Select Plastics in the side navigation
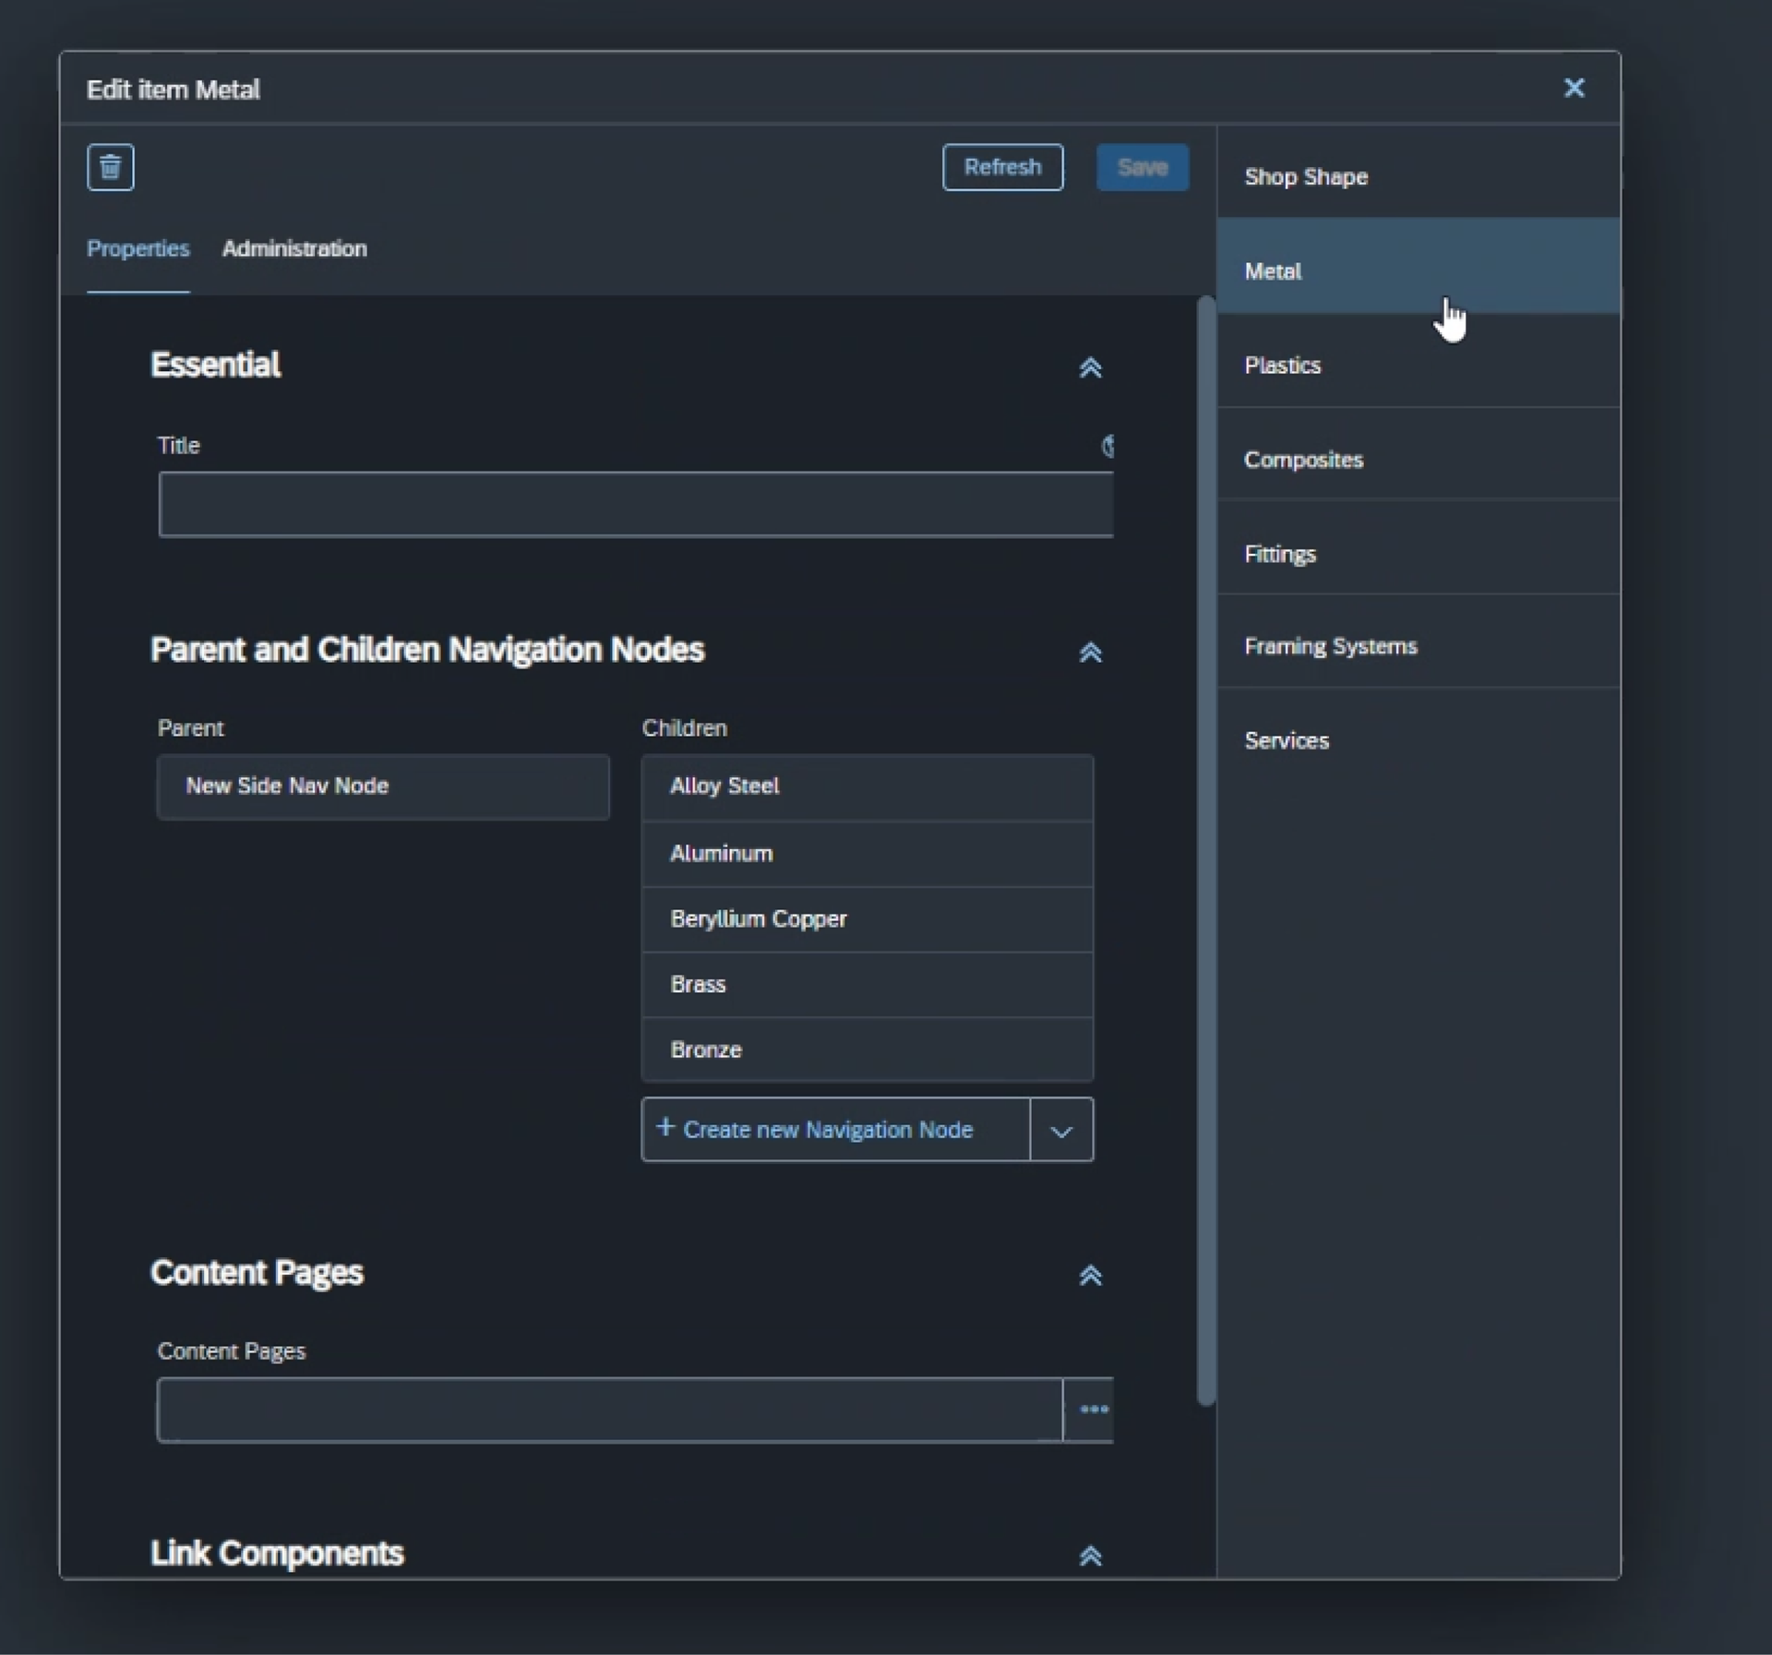This screenshot has width=1772, height=1655. click(x=1419, y=366)
